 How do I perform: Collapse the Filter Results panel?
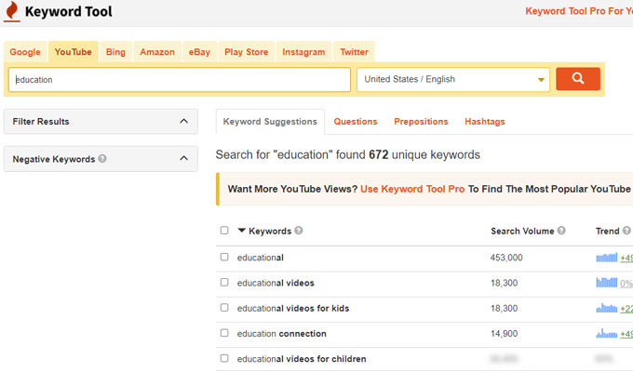coord(183,121)
